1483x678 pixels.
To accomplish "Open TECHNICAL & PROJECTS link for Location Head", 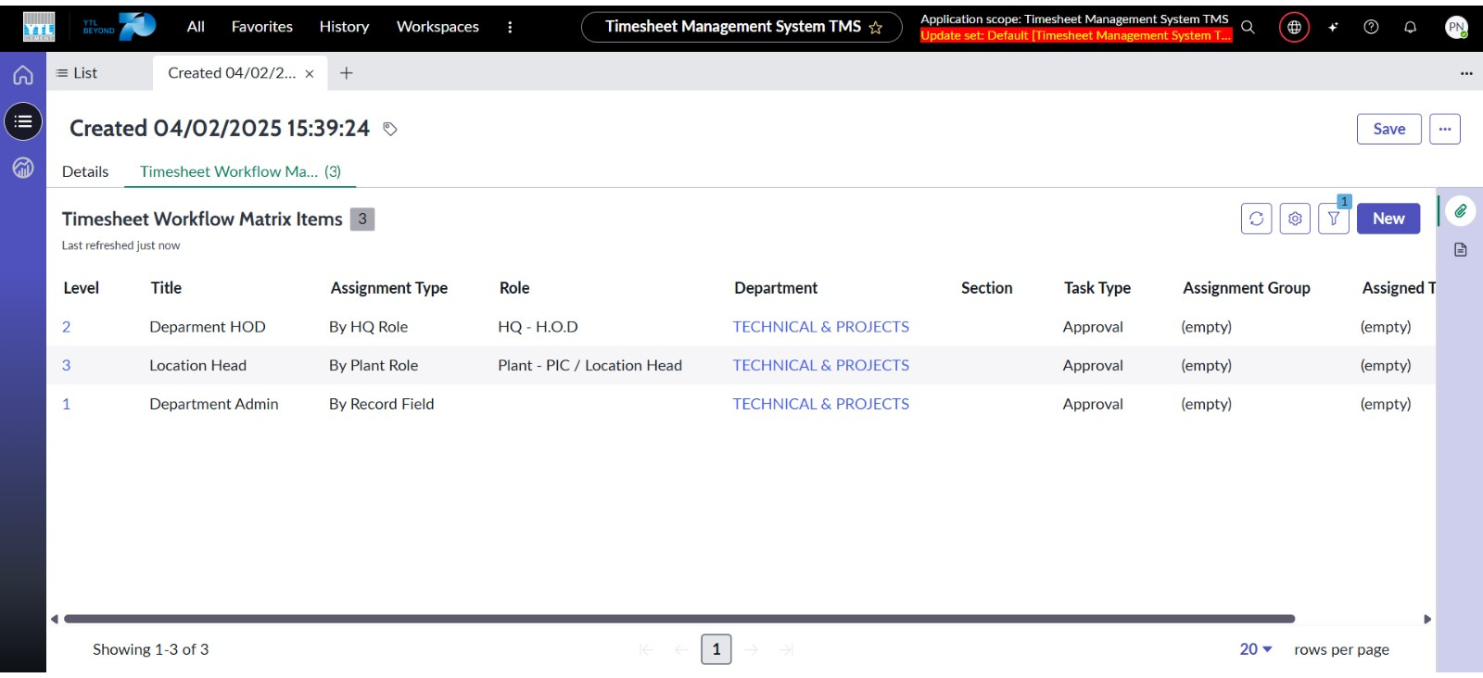I will [820, 365].
